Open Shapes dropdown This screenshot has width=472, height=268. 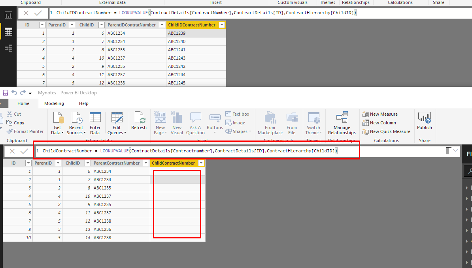pyautogui.click(x=238, y=131)
